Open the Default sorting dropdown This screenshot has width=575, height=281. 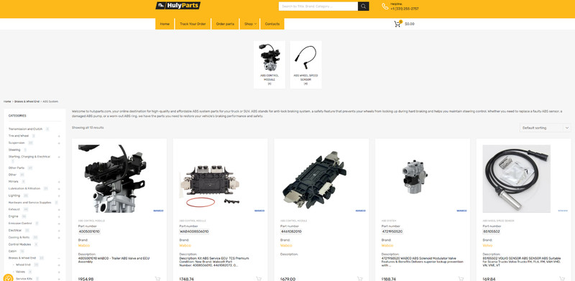pos(546,128)
